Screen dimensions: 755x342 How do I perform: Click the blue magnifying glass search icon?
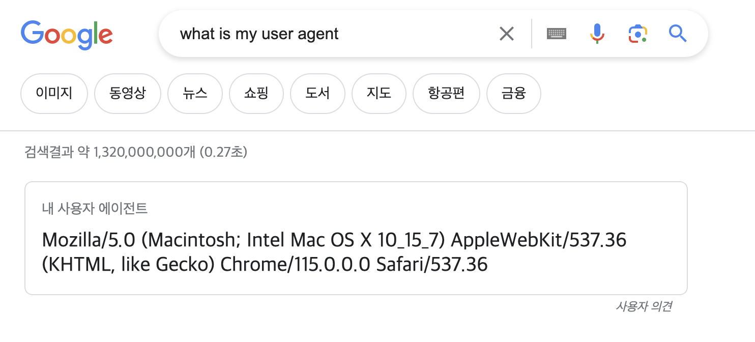pyautogui.click(x=678, y=34)
